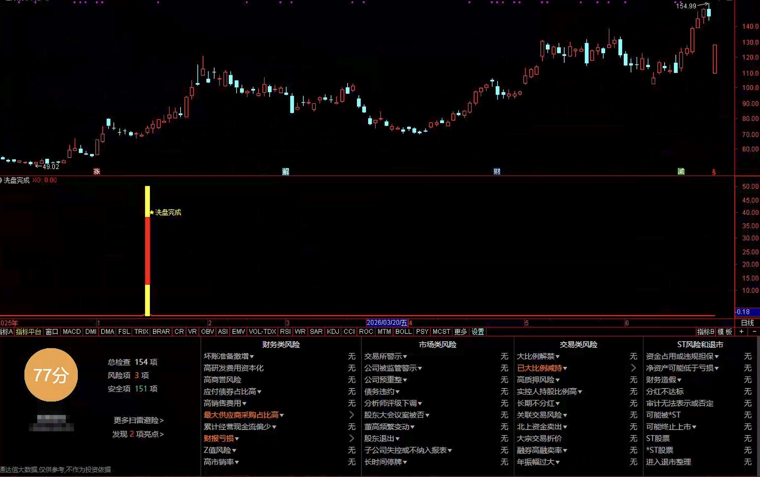Viewport: 760px width, 477px height.
Task: Open the 财 financial report marker
Action: 497,172
